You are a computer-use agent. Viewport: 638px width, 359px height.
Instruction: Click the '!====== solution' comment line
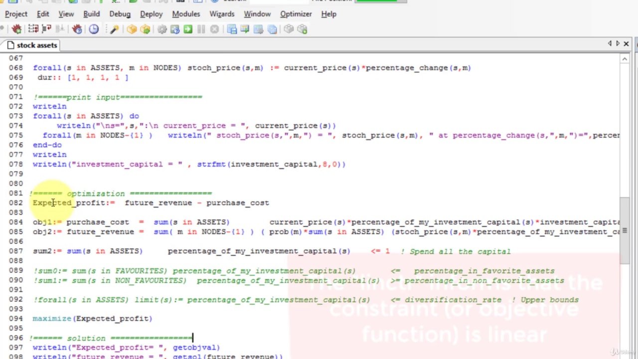(x=111, y=338)
